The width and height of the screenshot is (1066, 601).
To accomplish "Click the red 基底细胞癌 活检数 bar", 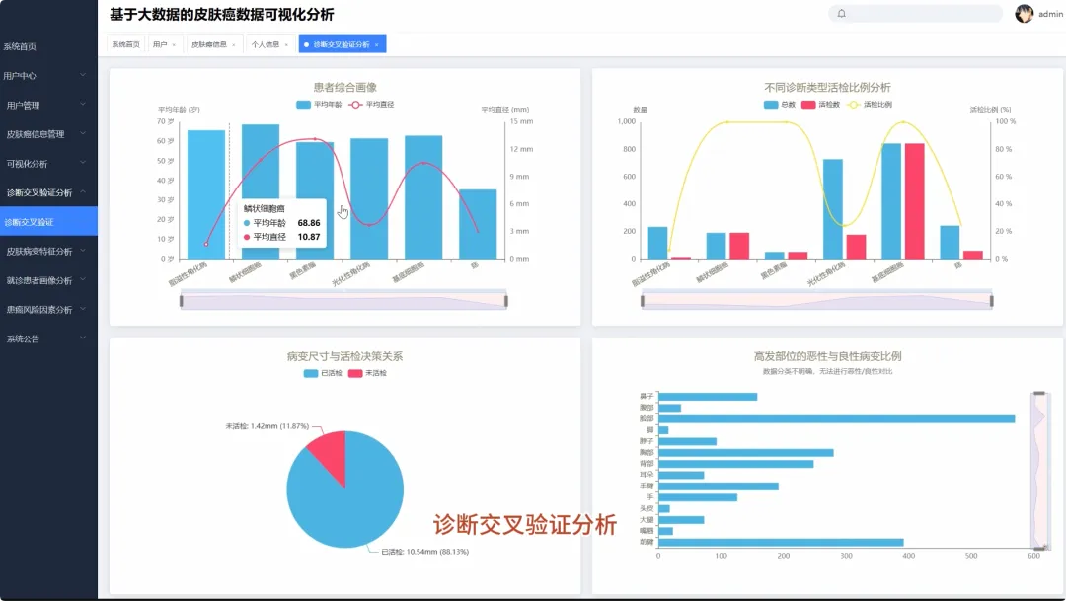I will [914, 201].
